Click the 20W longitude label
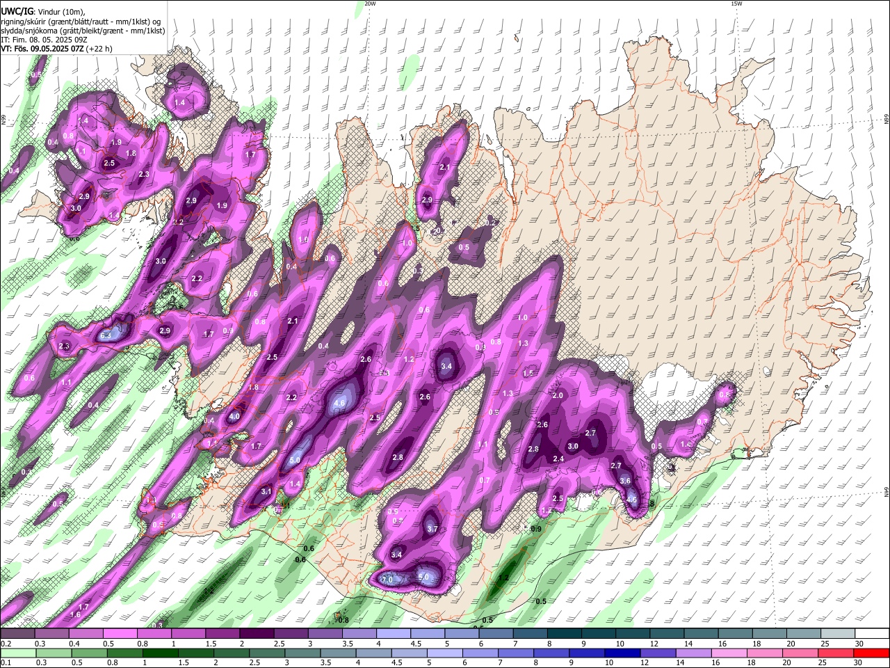This screenshot has width=890, height=668. pyautogui.click(x=370, y=3)
